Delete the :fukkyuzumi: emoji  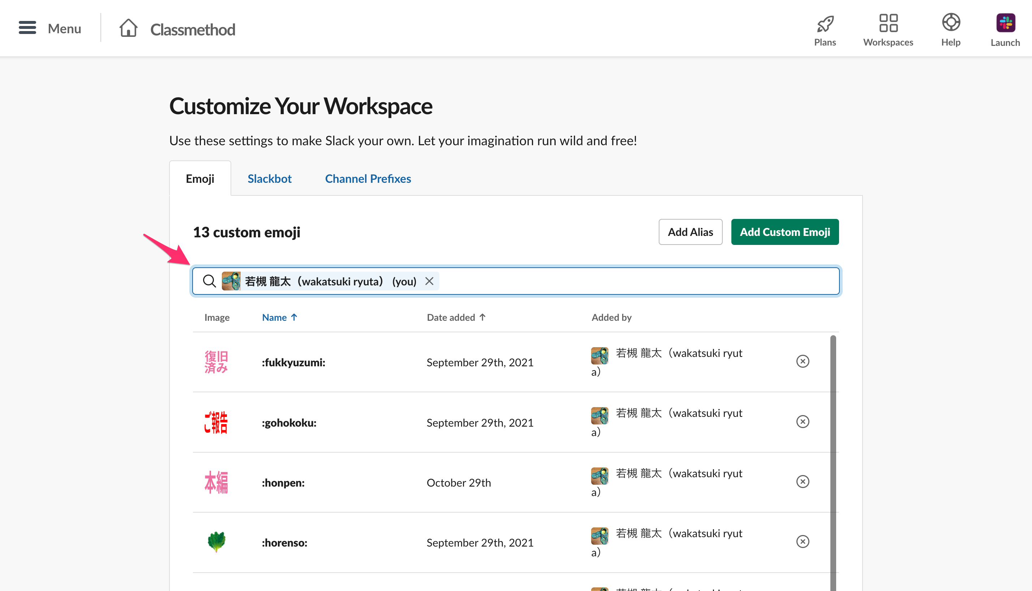coord(802,361)
